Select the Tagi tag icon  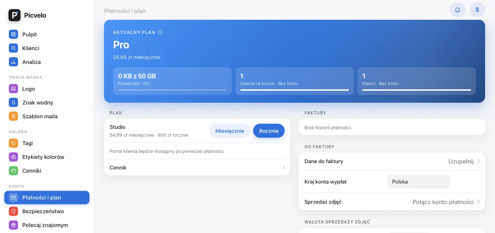[13, 143]
